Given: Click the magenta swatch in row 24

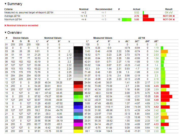Looking at the screenshot, I should [x=78, y=124].
